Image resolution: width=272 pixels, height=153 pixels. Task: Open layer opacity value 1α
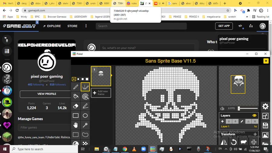(255, 126)
